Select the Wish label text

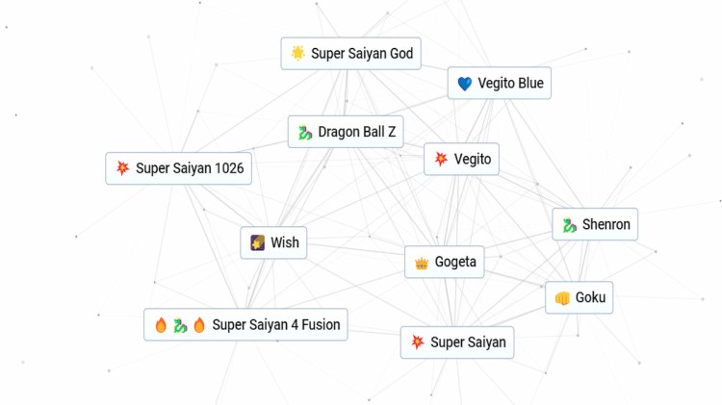285,242
